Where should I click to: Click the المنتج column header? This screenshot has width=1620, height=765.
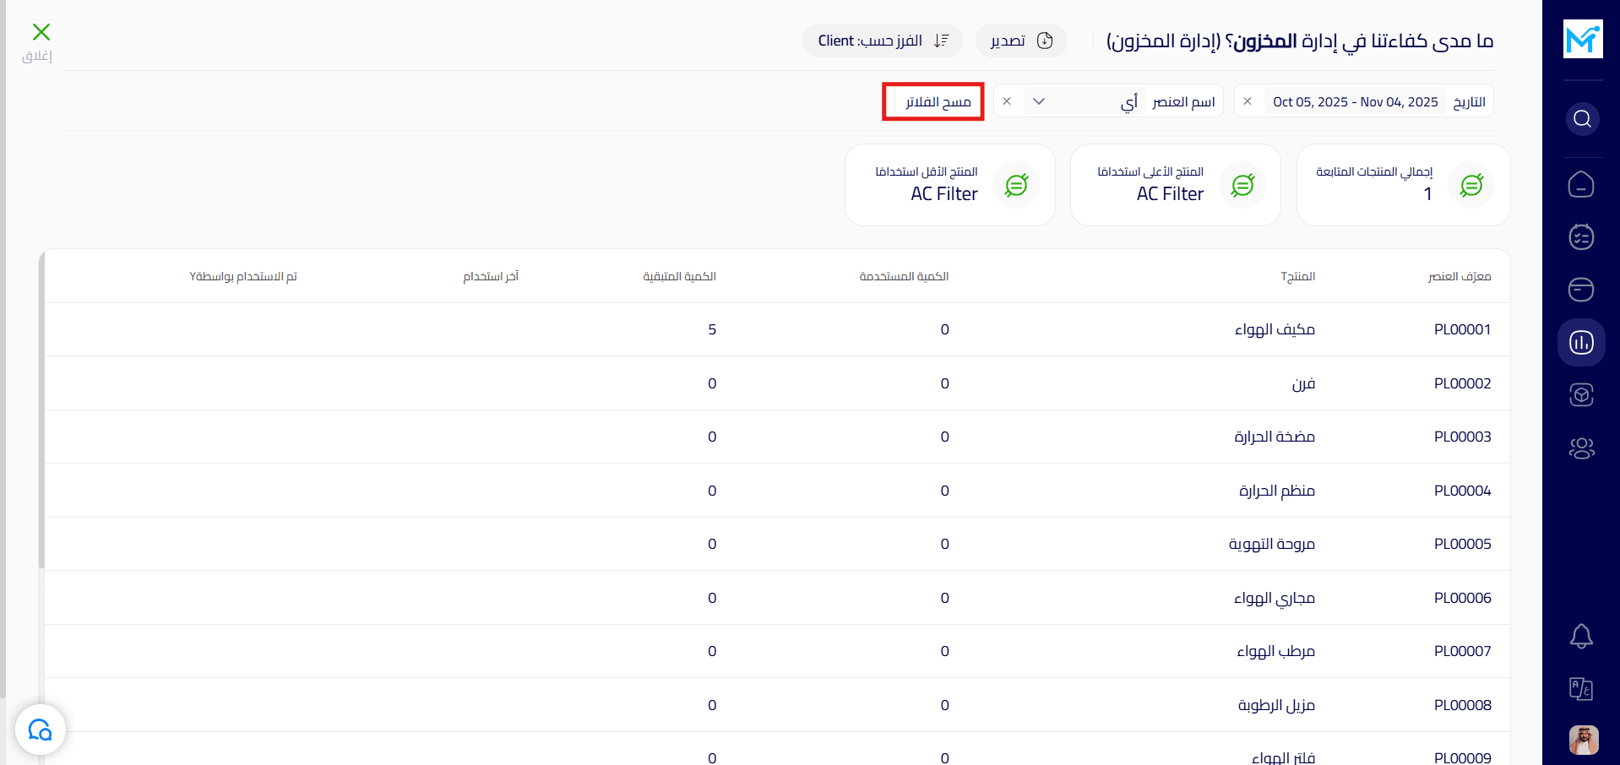tap(1297, 276)
